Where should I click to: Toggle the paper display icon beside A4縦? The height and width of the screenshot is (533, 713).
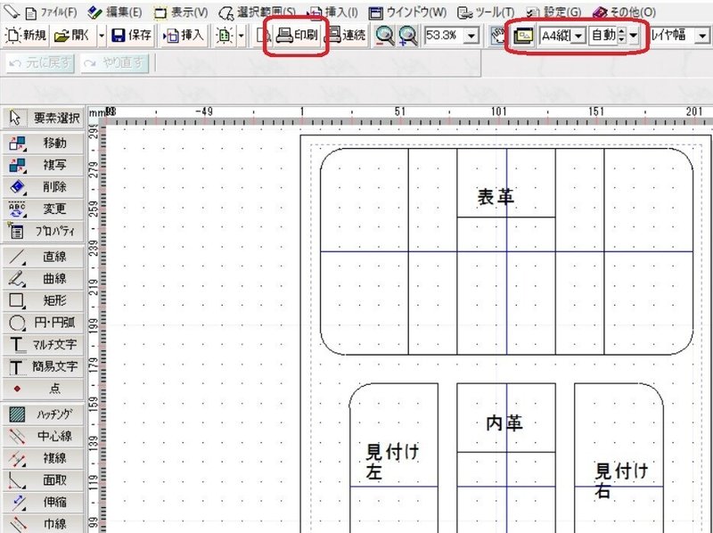pyautogui.click(x=523, y=36)
